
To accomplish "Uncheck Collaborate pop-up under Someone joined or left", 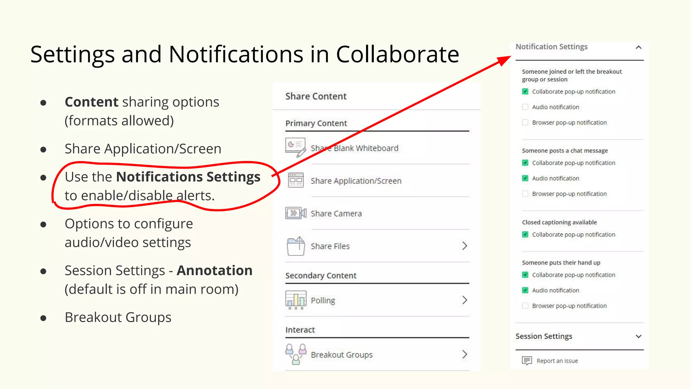I will coord(525,92).
